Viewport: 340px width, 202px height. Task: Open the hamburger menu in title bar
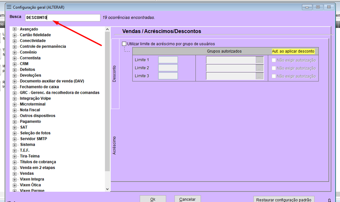(x=9, y=7)
